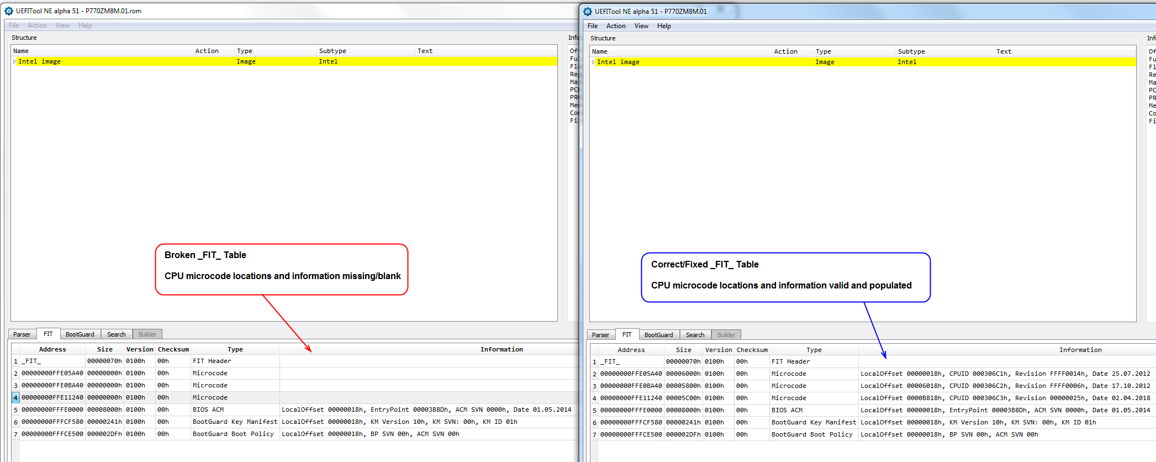
Task: Expand Intel image tree node in left window
Action: click(14, 62)
